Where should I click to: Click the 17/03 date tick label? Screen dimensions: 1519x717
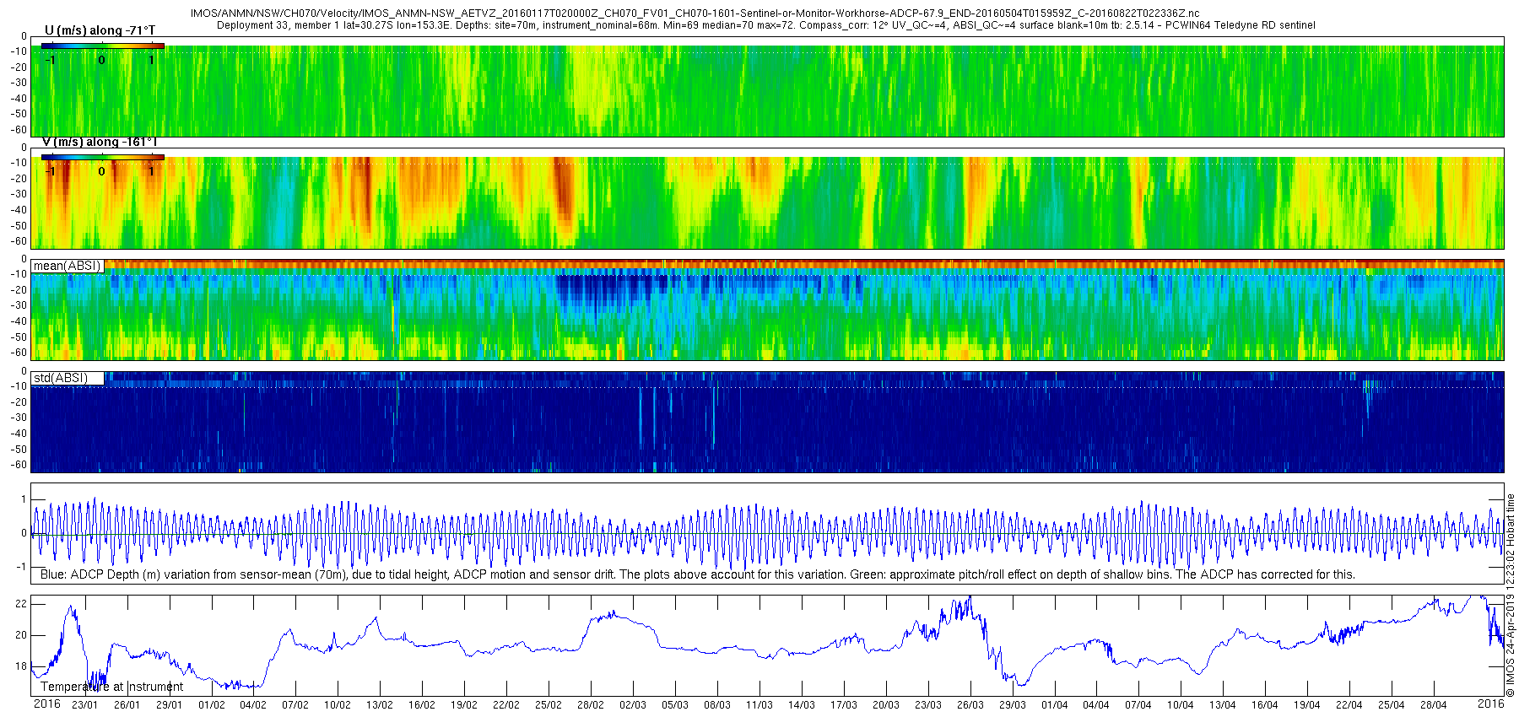(x=844, y=705)
